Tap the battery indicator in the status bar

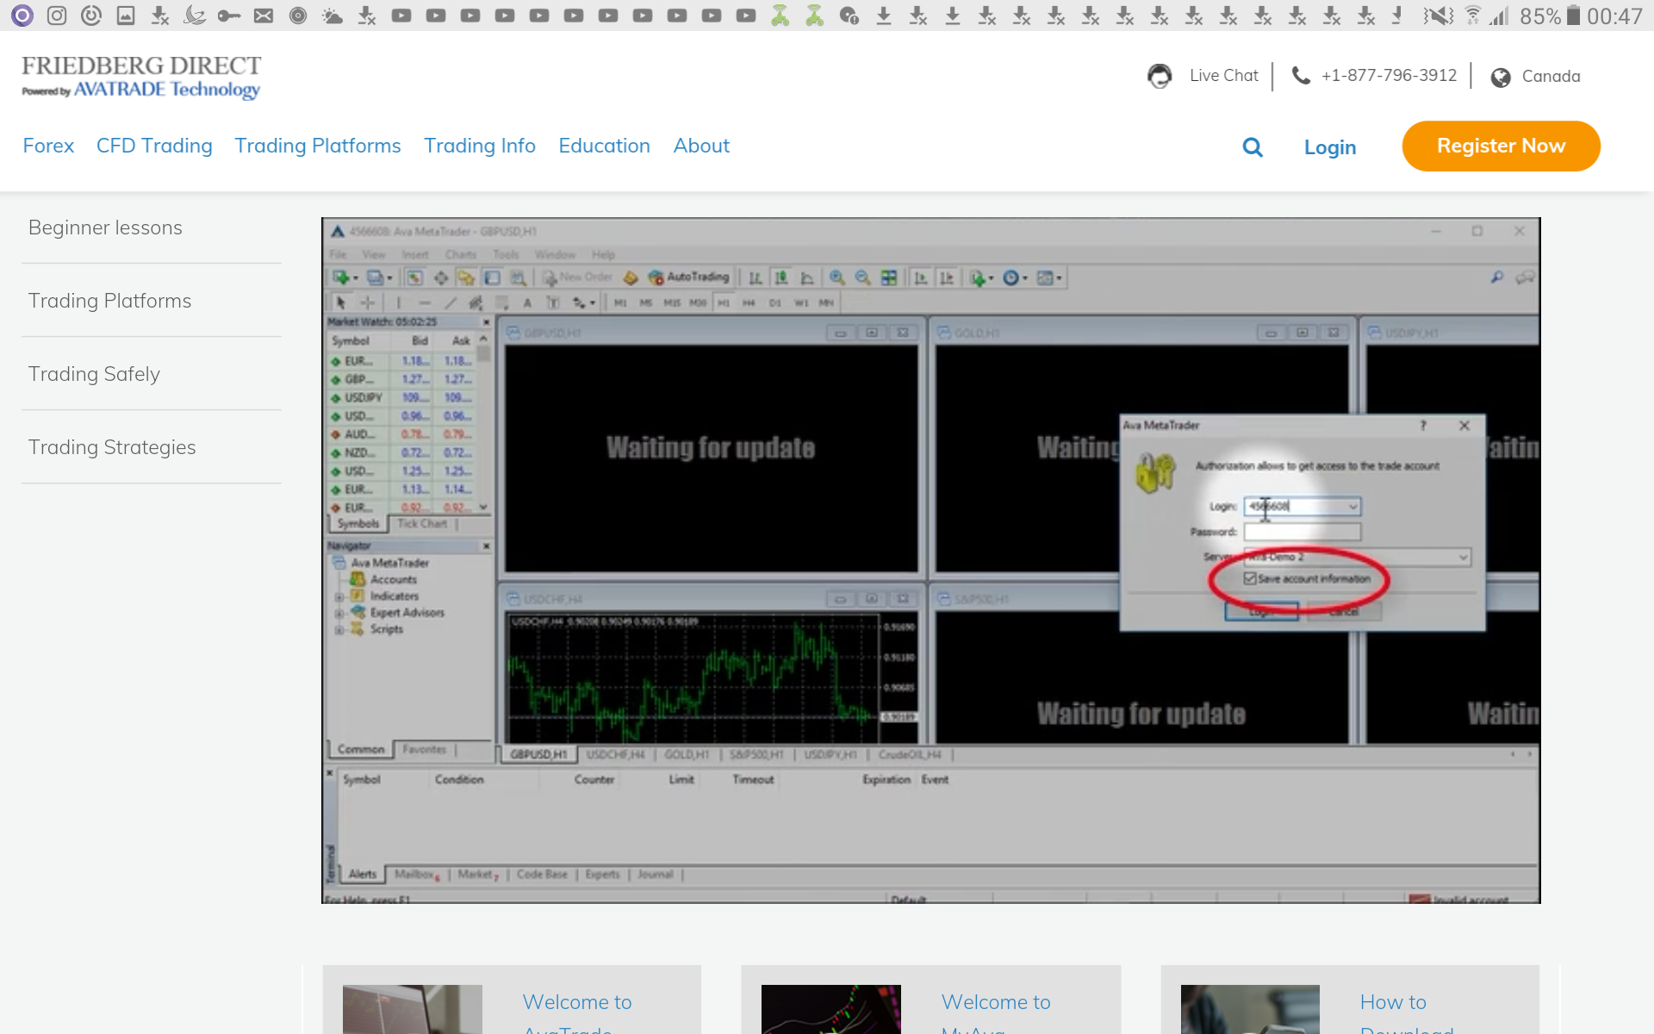coord(1573,16)
